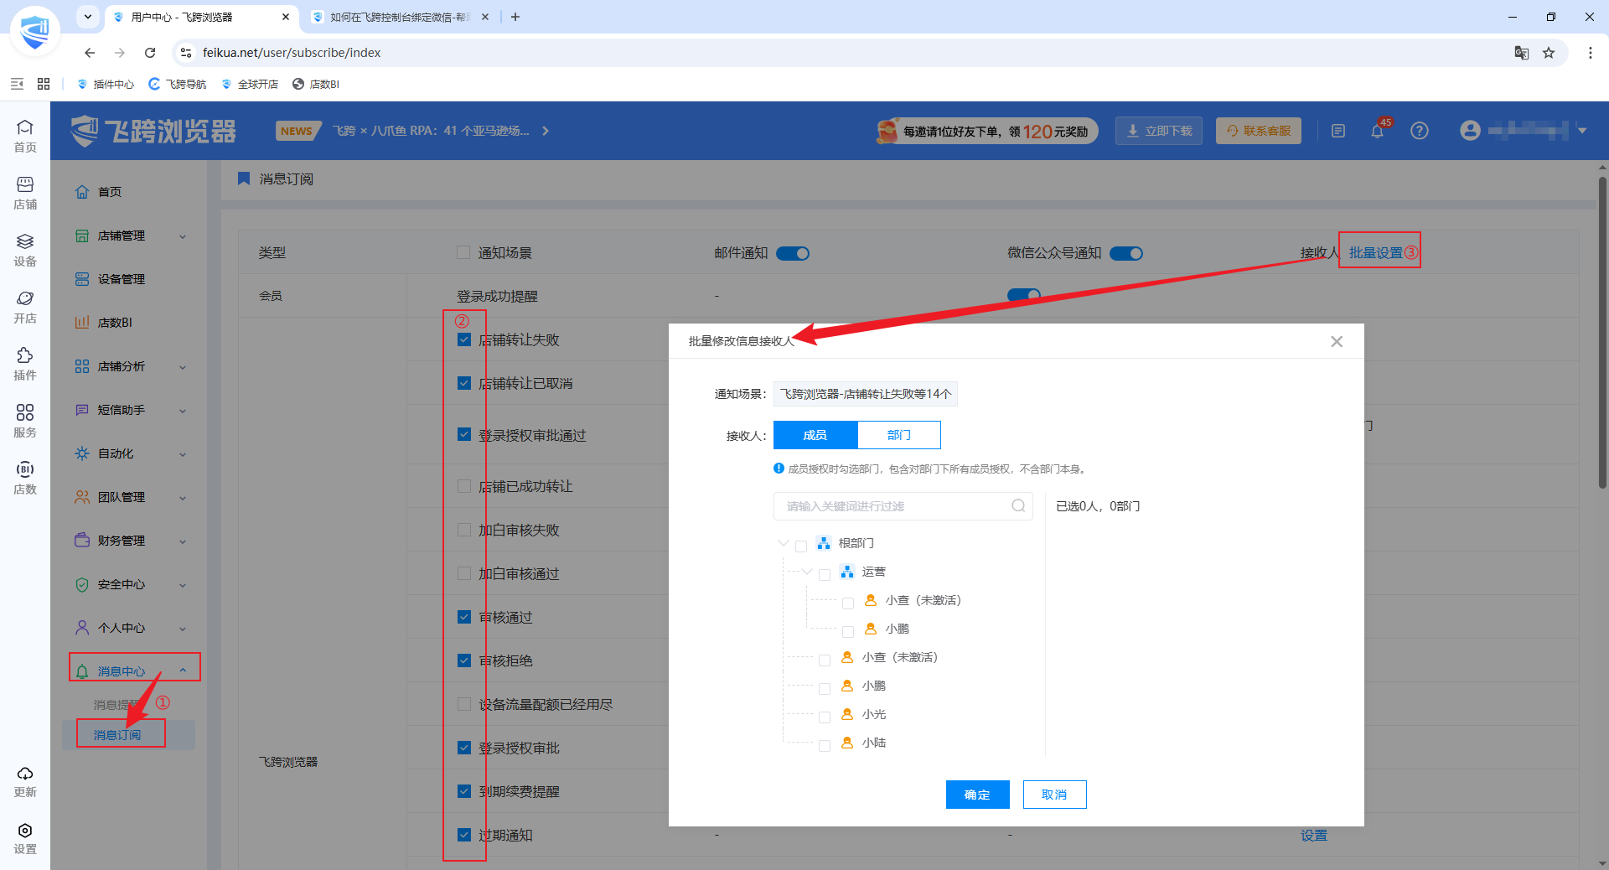The image size is (1609, 870).
Task: Open the browser three-dot menu
Action: (1590, 53)
